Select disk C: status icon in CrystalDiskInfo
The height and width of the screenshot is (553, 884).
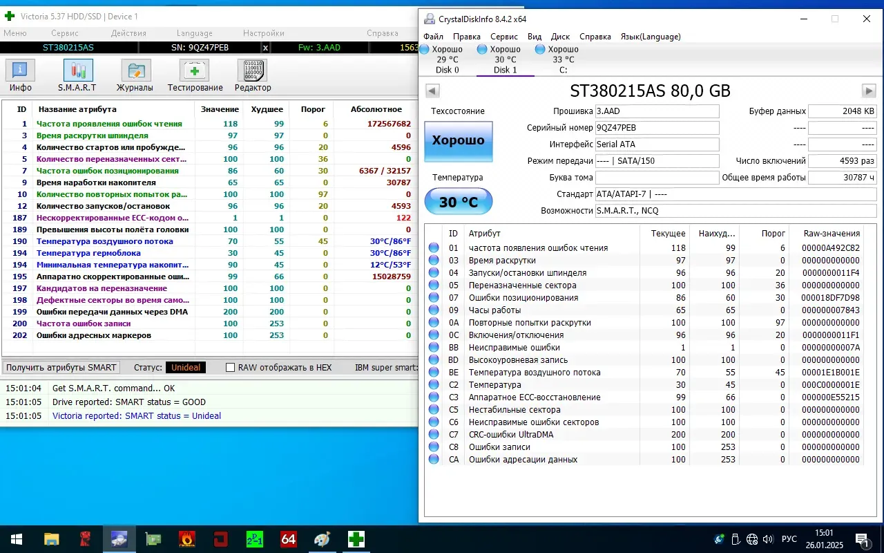[540, 49]
